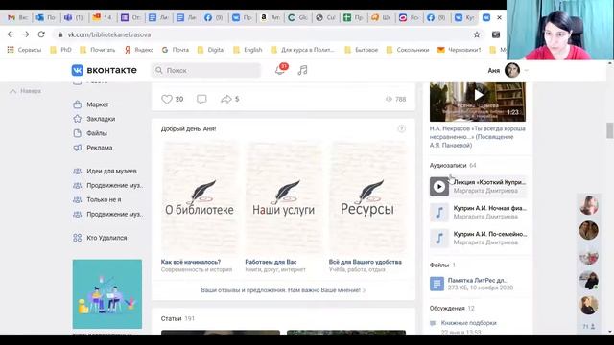Open the English bookmarks folder
The width and height of the screenshot is (614, 345).
(248, 50)
